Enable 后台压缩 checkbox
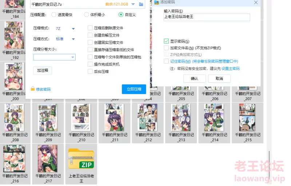 coord(90,71)
